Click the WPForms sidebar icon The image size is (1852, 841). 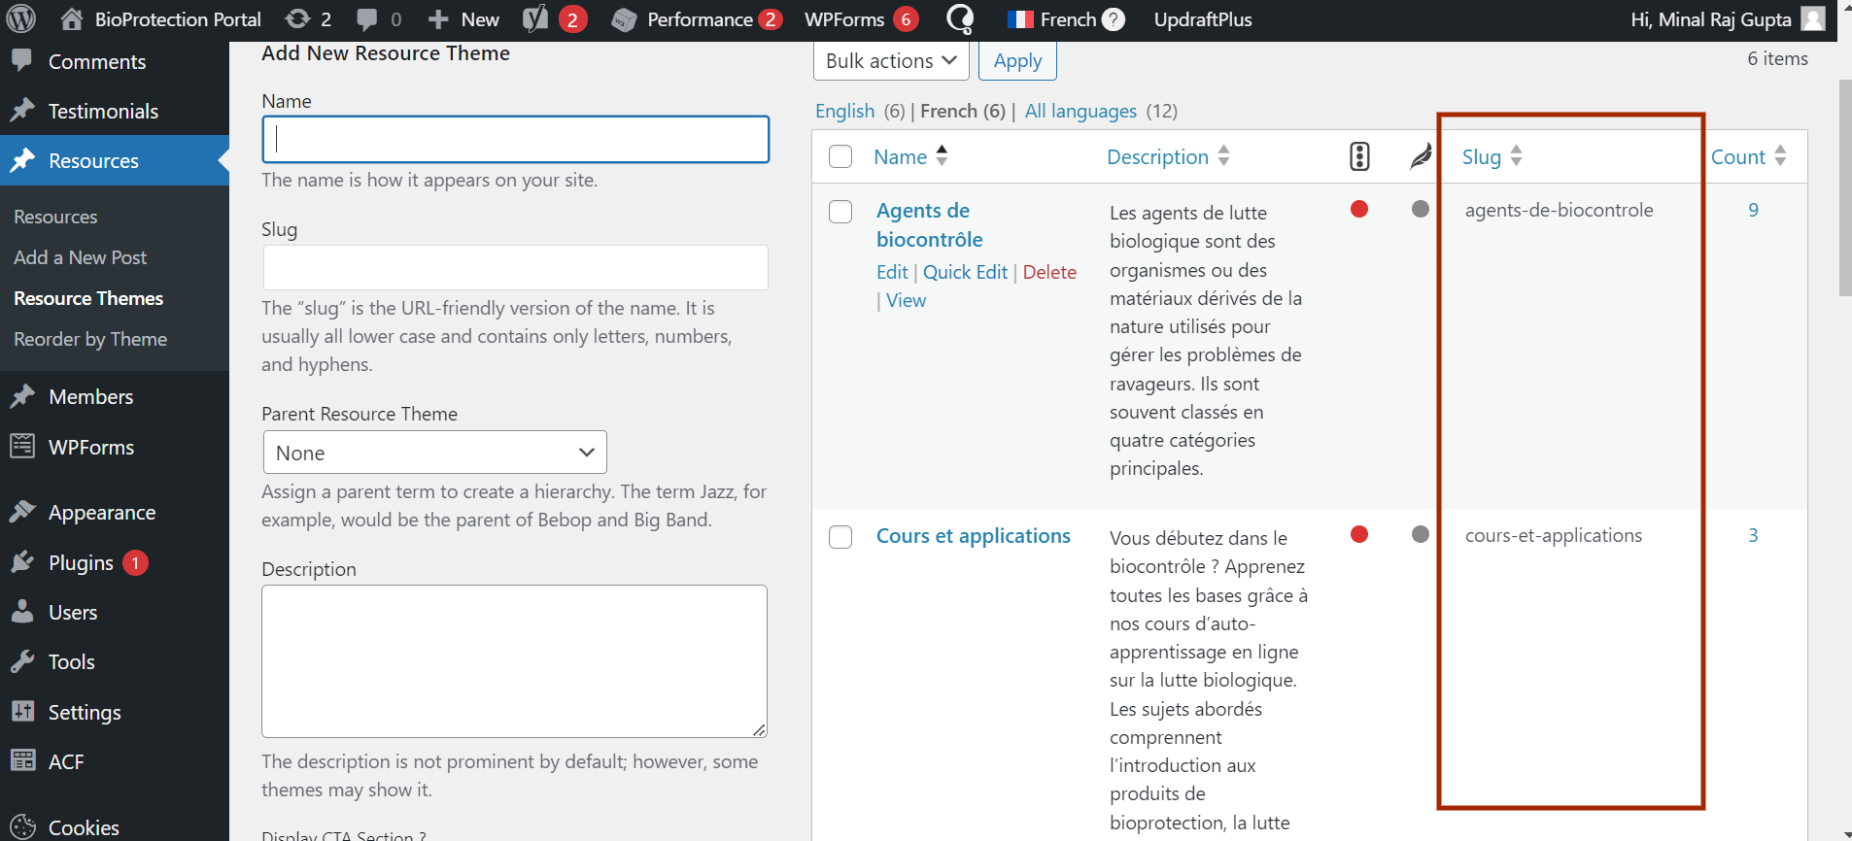point(21,447)
